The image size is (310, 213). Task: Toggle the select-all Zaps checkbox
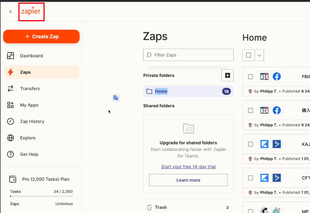coord(249,55)
